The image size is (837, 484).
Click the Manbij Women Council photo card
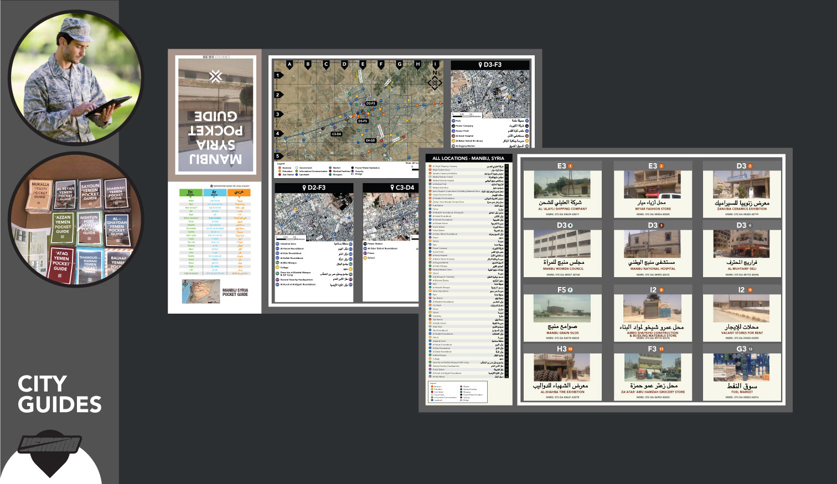(562, 249)
